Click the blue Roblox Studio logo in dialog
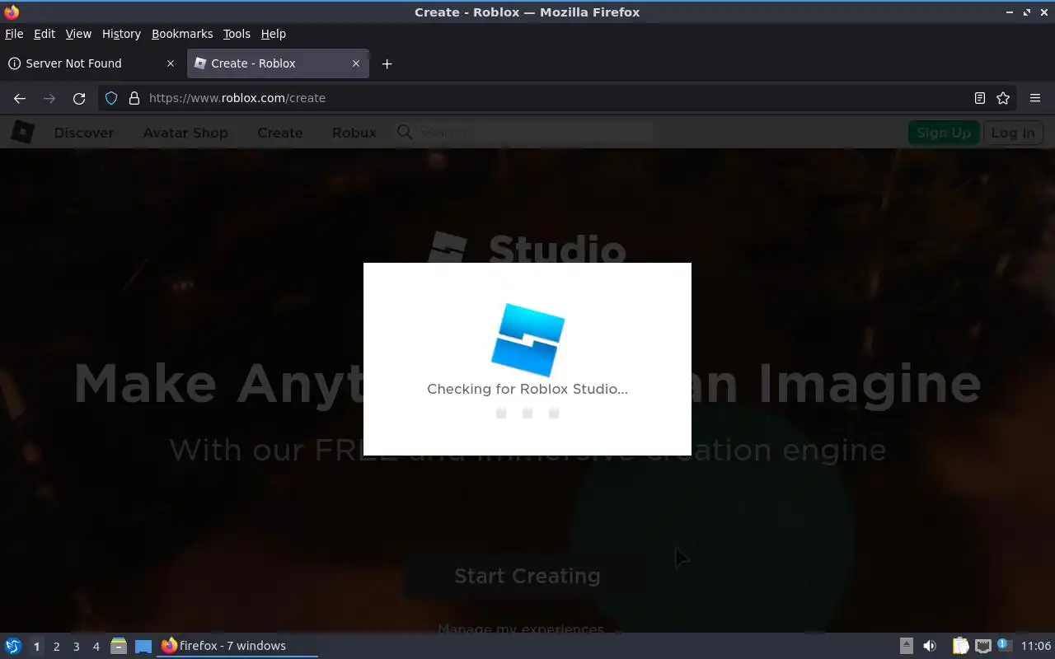The image size is (1055, 659). tap(527, 339)
